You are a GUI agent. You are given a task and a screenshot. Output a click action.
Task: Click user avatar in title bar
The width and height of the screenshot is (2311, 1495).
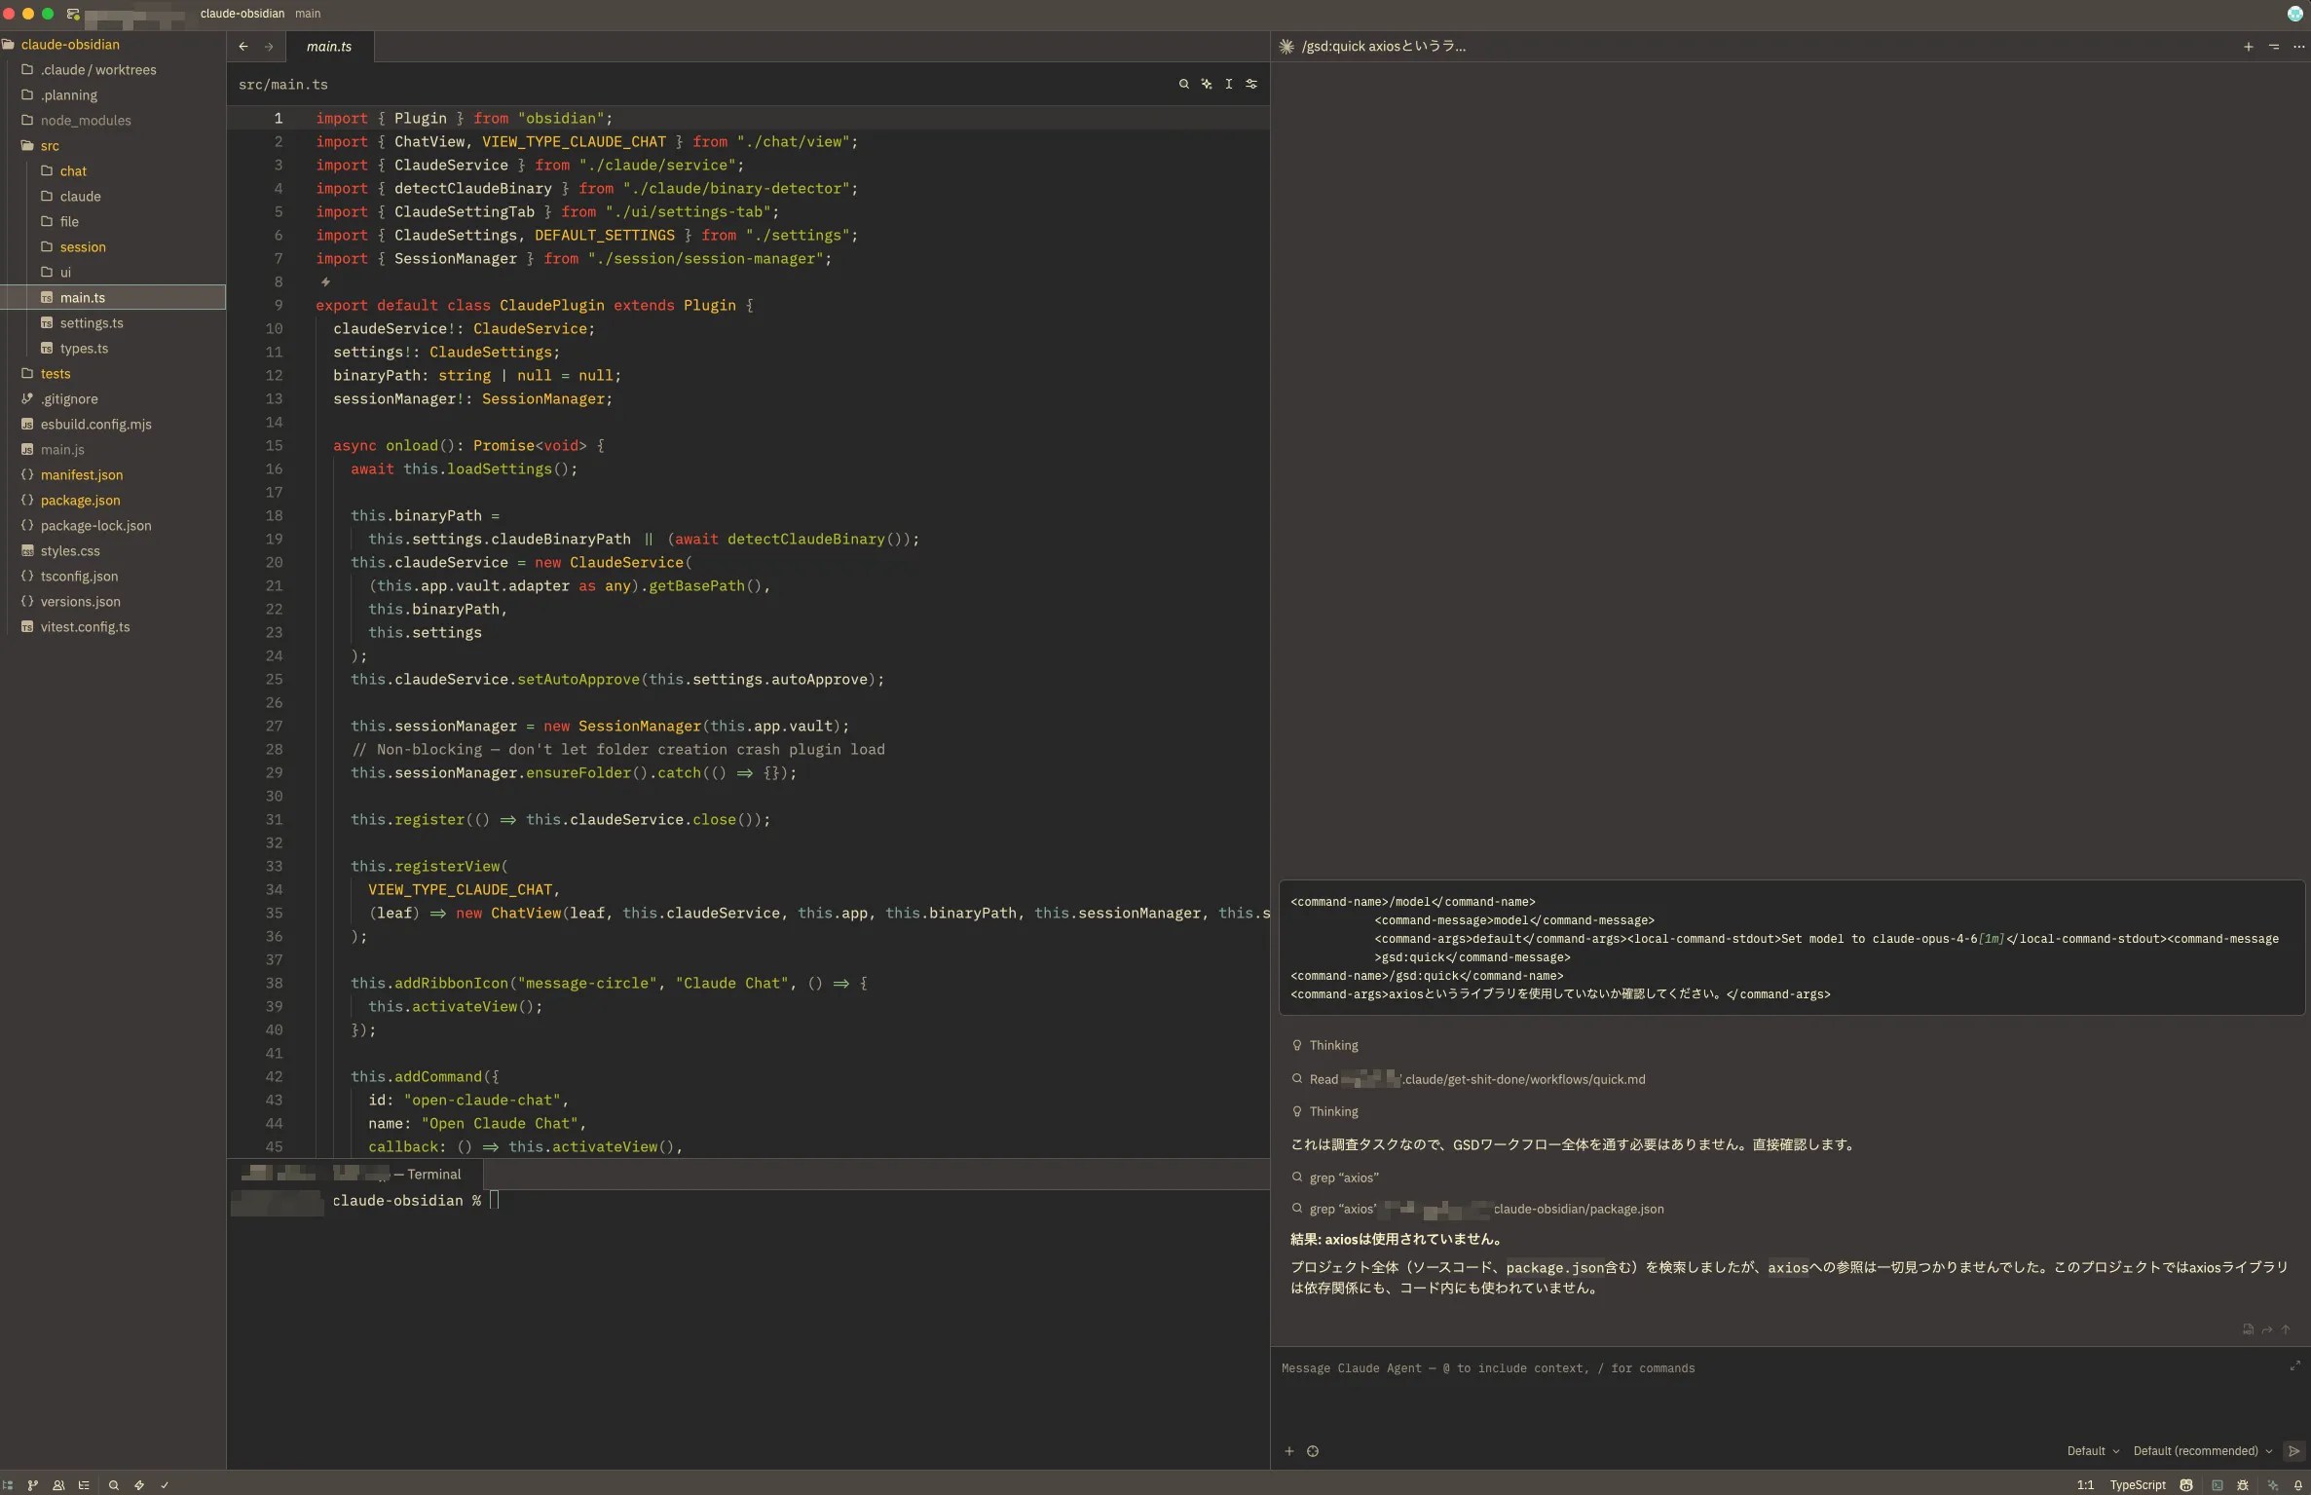[2295, 14]
